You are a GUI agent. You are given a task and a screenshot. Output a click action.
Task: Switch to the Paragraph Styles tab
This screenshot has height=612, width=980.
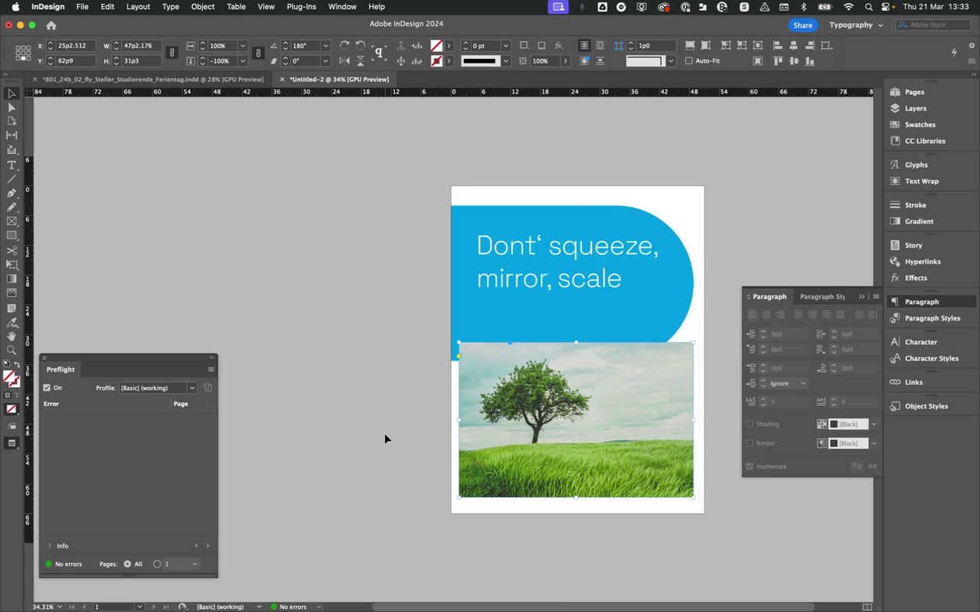[822, 297]
